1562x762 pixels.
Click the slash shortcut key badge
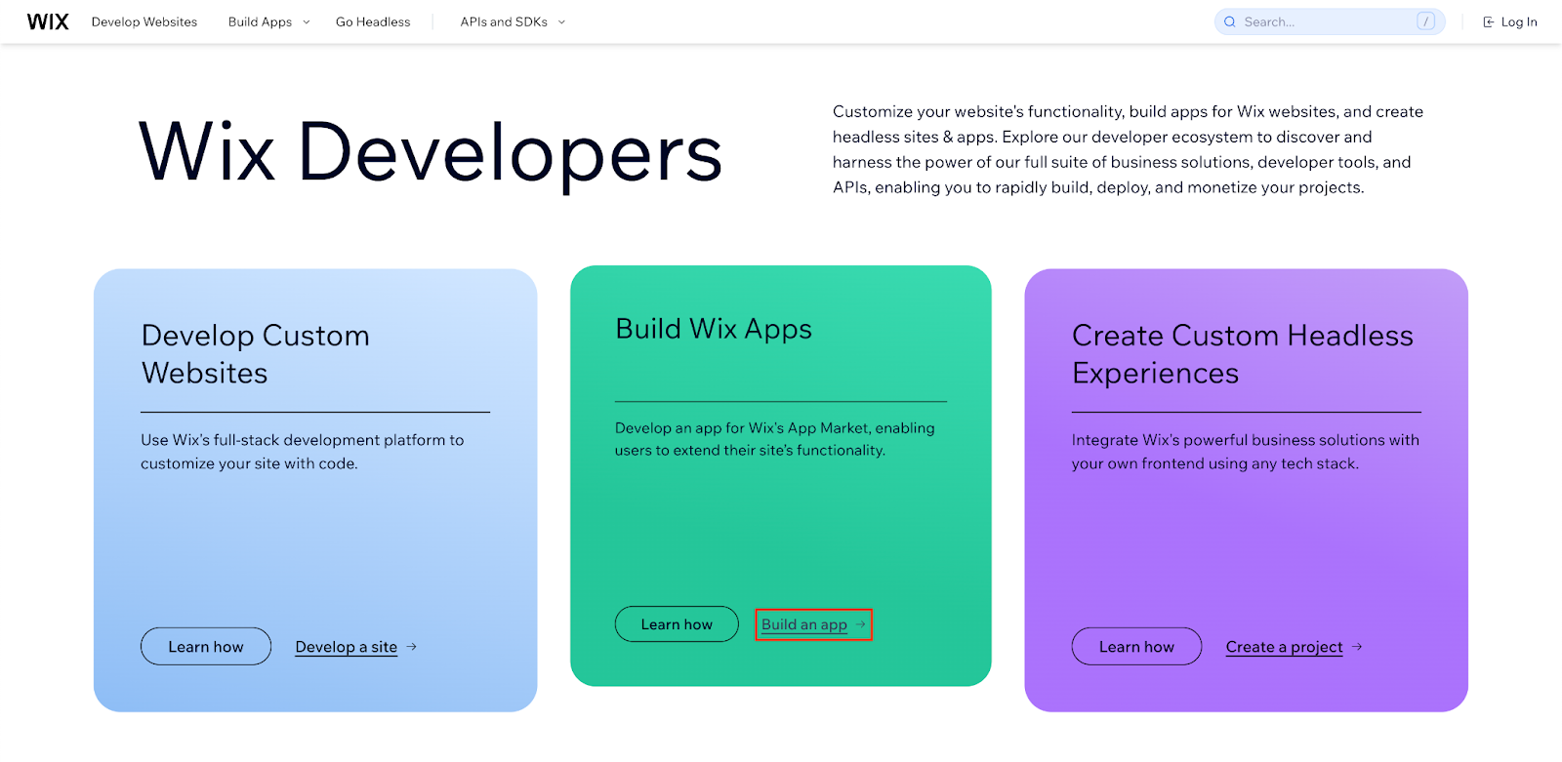1425,21
